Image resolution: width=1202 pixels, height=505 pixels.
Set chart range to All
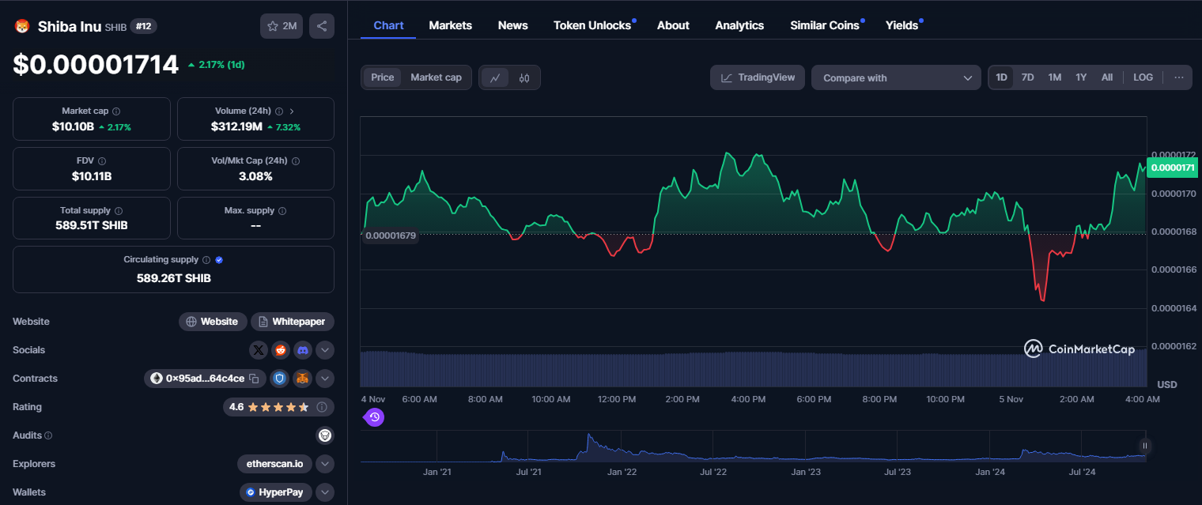(1107, 77)
